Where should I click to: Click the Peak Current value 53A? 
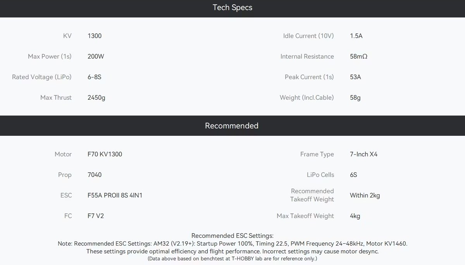click(x=355, y=77)
